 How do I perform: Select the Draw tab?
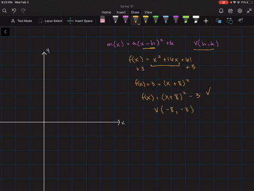[135, 12]
